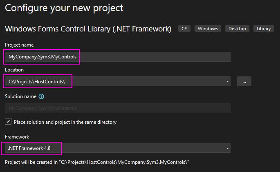Open the Framework dropdown arrow

tap(227, 148)
